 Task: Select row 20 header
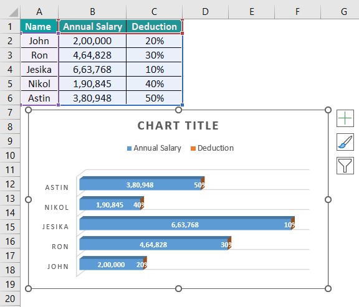pyautogui.click(x=10, y=299)
